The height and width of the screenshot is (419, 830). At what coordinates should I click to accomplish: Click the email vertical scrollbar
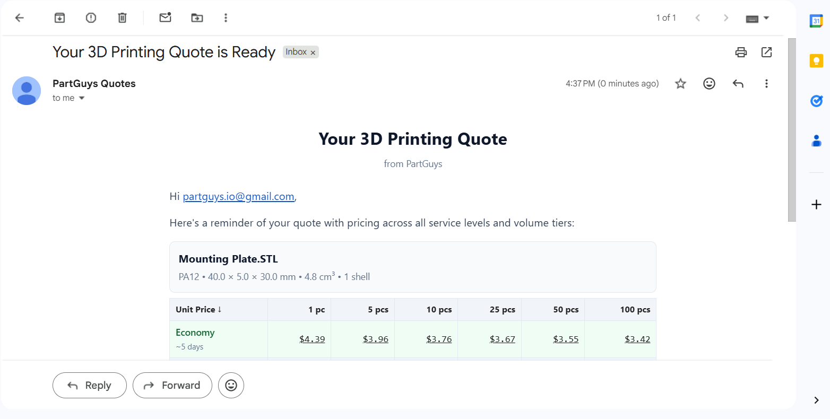coord(792,129)
